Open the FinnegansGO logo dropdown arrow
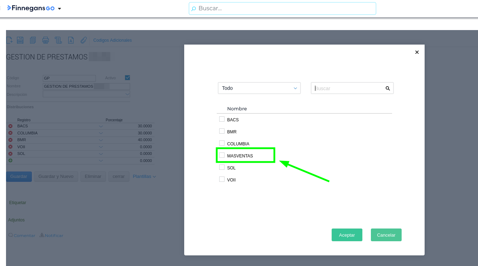The image size is (478, 266). [59, 9]
